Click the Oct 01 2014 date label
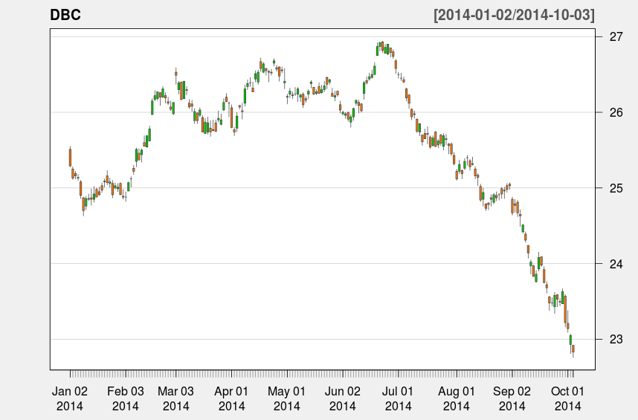638x420 pixels. pos(567,398)
